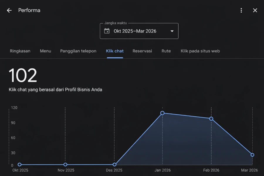This screenshot has height=176, width=264.
Task: Close the Performa panel
Action: tap(255, 11)
